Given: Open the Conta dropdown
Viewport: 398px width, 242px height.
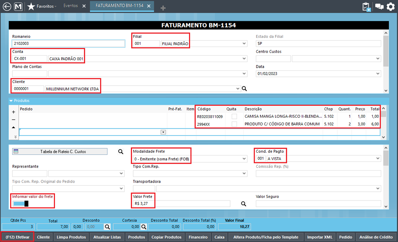Looking at the screenshot, I should pyautogui.click(x=244, y=59).
